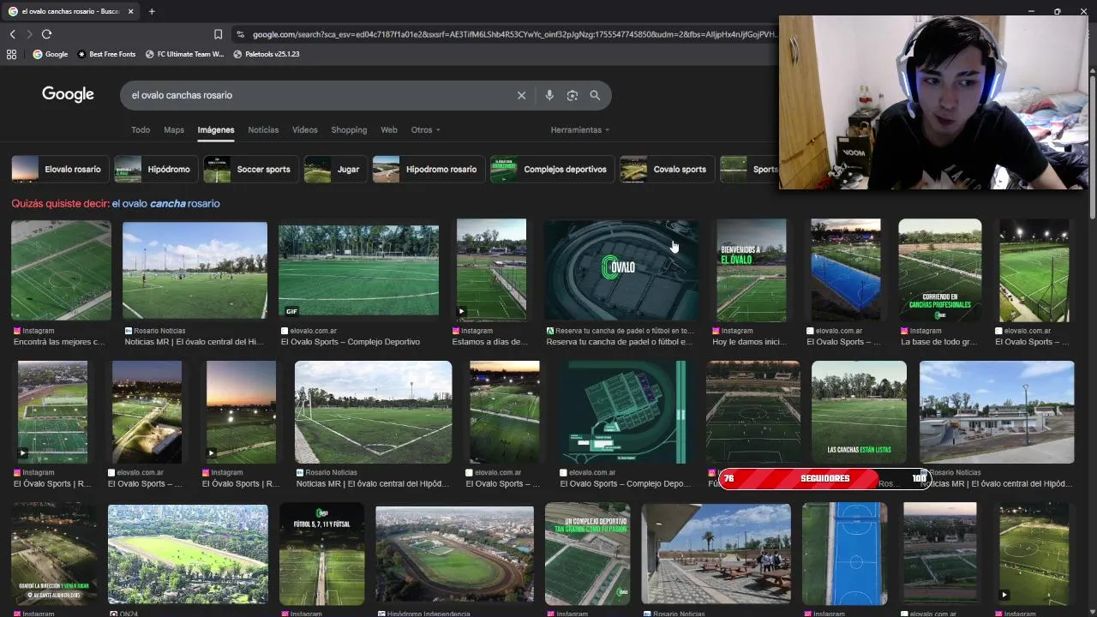
Task: Open the Paletools v25.1.23 bookmark
Action: (x=266, y=54)
